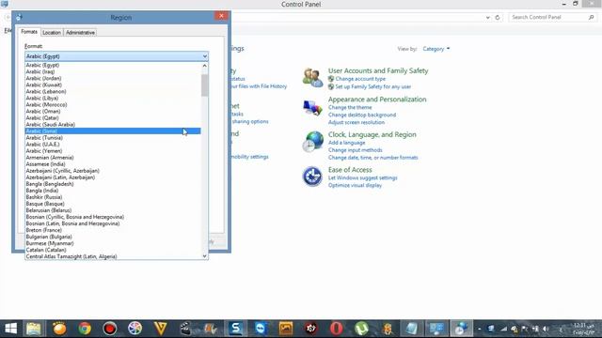This screenshot has width=602, height=338.
Task: Click Change date, time, or number formats
Action: [372, 158]
